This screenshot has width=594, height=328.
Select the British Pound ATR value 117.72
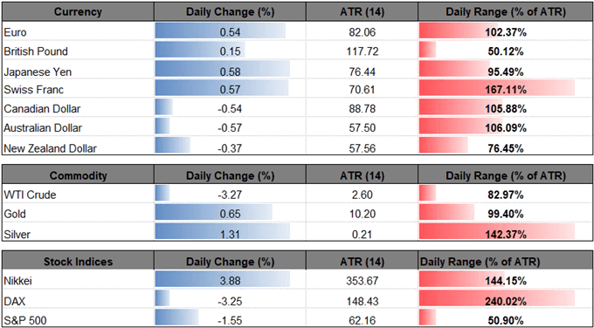363,51
